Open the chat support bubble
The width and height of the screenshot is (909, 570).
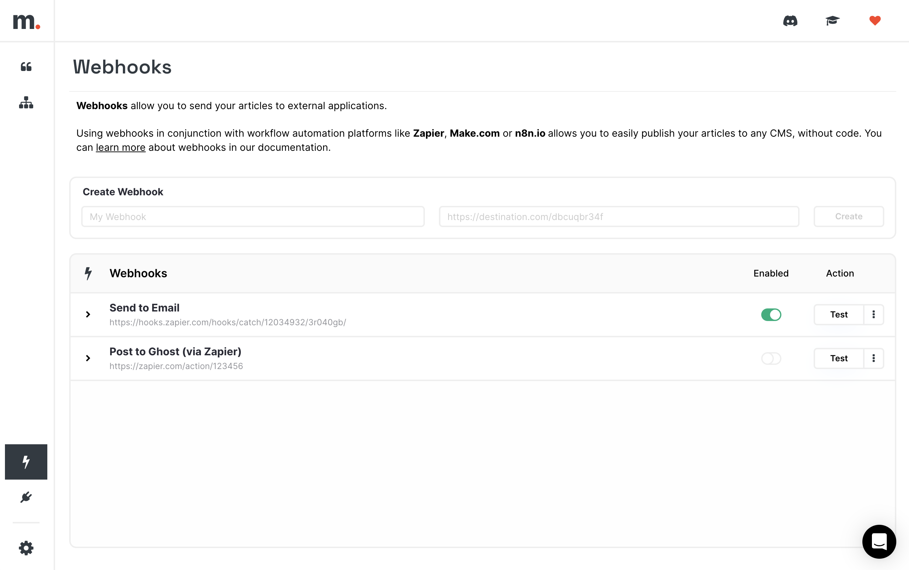click(879, 541)
